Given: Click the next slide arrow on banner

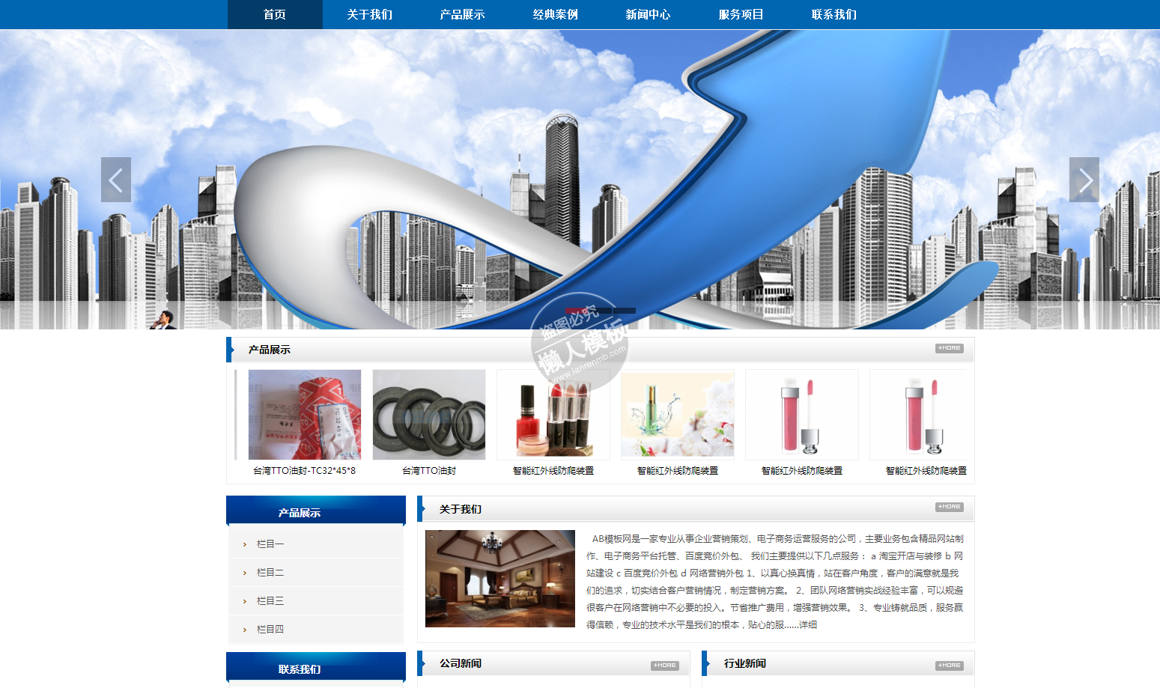Looking at the screenshot, I should (1084, 180).
